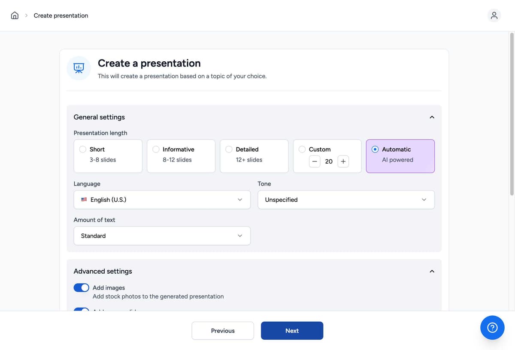Select the Automatic AI powered option
Screen dimensions: 515x350
400,156
